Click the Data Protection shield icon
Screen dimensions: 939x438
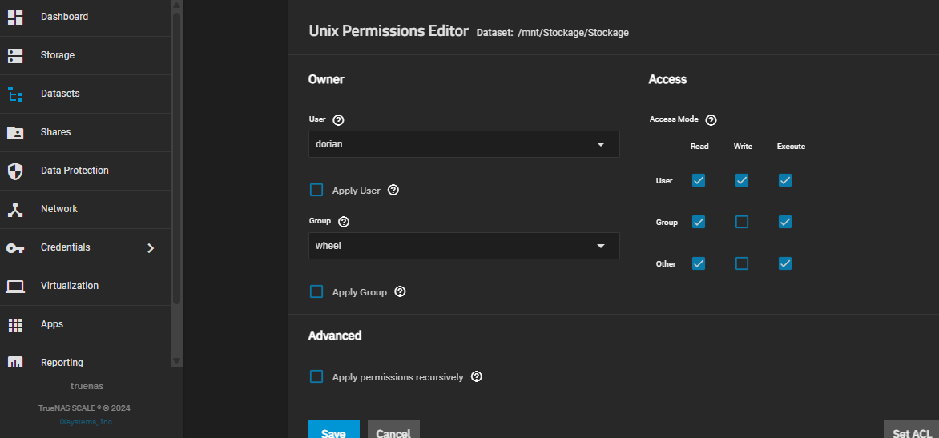click(15, 171)
